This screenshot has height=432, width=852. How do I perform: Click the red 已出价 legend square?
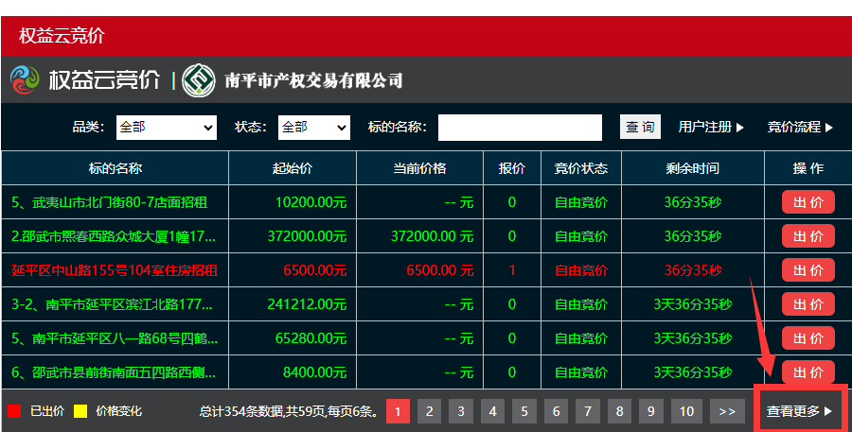point(14,411)
